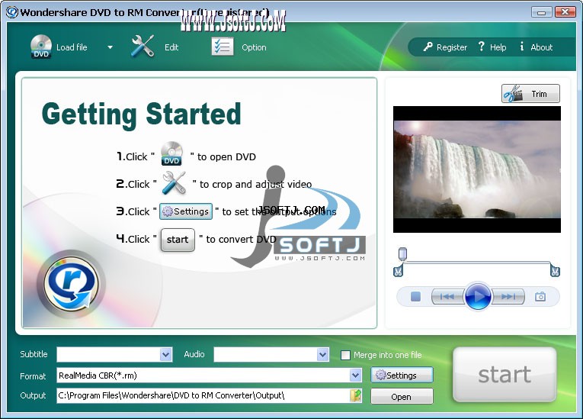Click the Load file DVD disc icon
This screenshot has height=419, width=583.
point(41,47)
